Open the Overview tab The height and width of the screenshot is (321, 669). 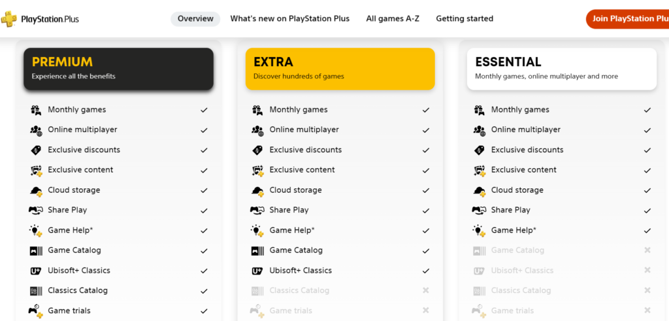(x=195, y=19)
